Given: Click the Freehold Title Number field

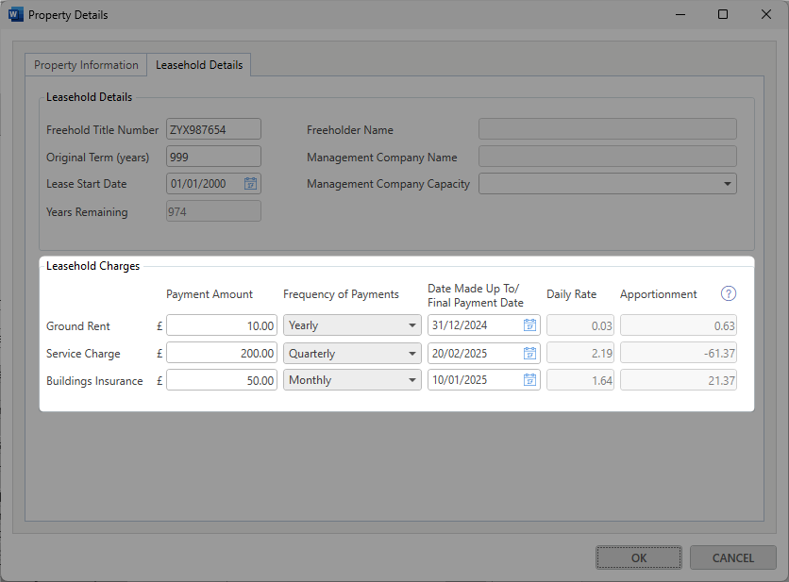Looking at the screenshot, I should click(213, 130).
